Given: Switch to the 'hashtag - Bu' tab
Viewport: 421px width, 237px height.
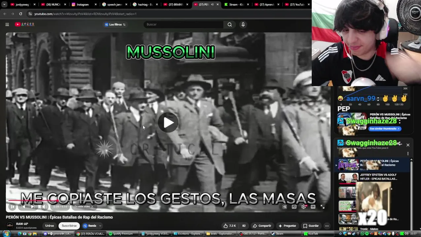Looking at the screenshot, I should [x=145, y=5].
